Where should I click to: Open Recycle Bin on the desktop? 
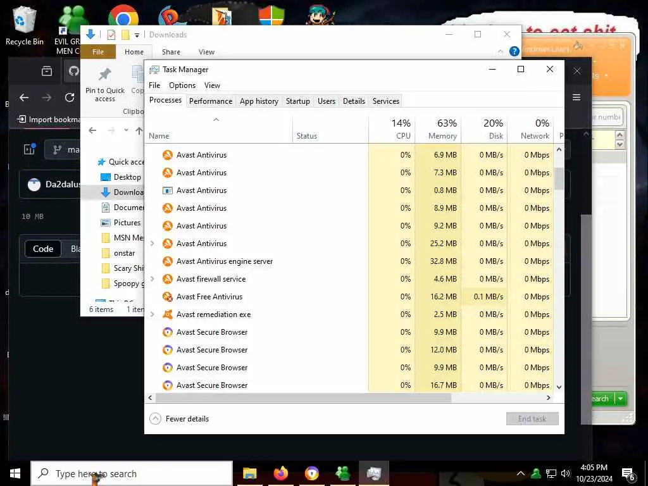coord(24,25)
